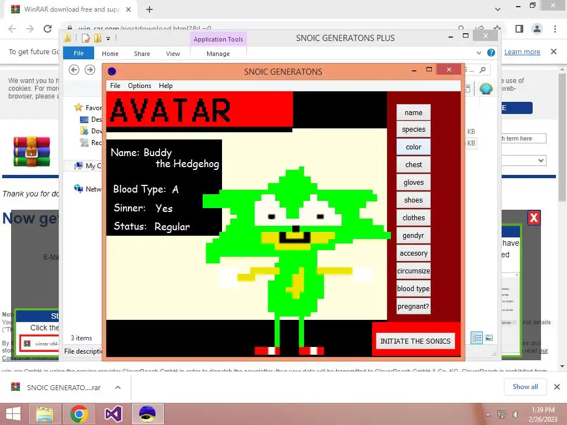Toggle Chrome side panel icon
The width and height of the screenshot is (567, 425).
point(519,29)
